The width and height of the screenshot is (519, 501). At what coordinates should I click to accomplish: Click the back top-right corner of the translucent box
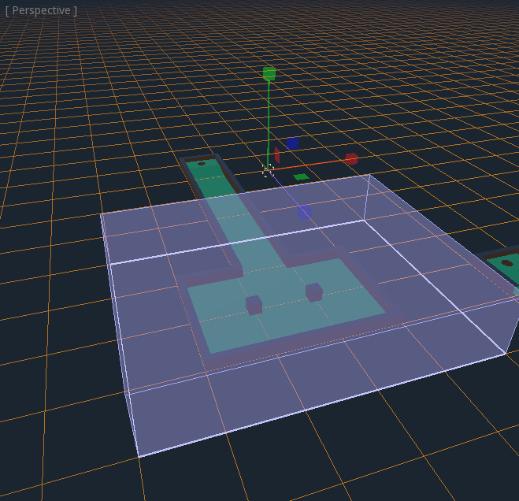(370, 175)
